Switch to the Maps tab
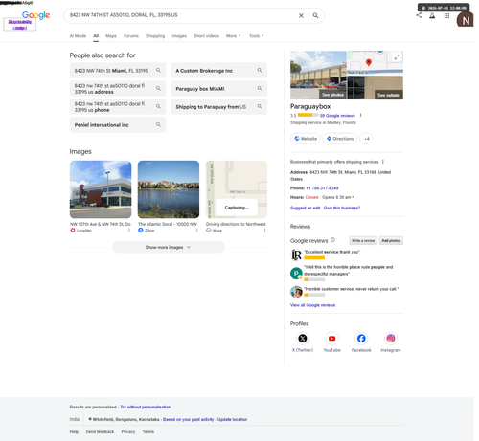The width and height of the screenshot is (479, 441). 111,36
